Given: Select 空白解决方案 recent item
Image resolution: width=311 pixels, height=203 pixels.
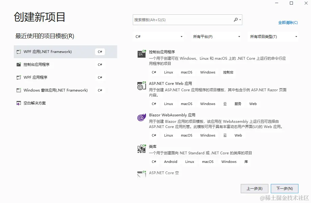Looking at the screenshot, I should (x=65, y=103).
